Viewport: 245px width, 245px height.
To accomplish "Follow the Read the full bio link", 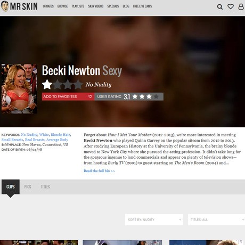I will click(99, 171).
